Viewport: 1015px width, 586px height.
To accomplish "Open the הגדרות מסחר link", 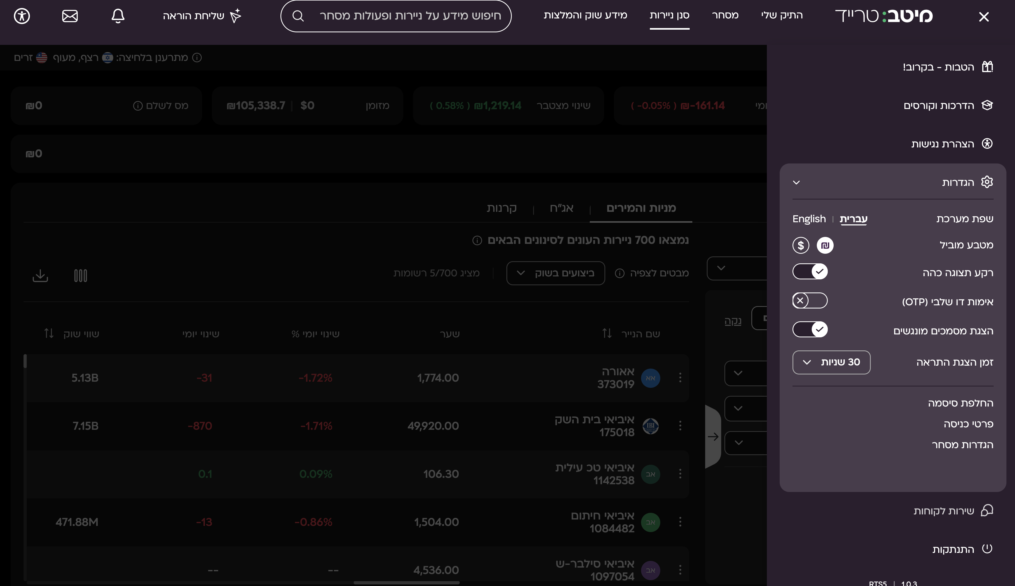I will click(x=962, y=445).
